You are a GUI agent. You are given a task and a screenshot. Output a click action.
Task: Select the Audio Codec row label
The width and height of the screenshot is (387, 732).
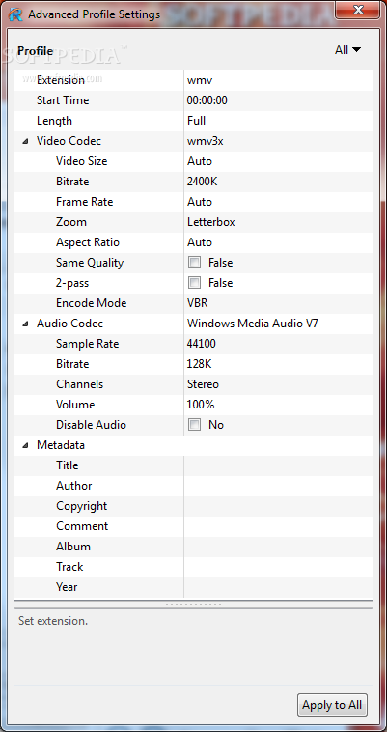point(69,324)
